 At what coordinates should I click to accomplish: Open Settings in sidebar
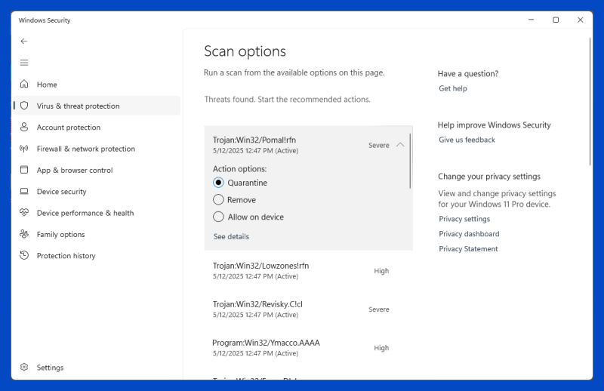pos(97,368)
